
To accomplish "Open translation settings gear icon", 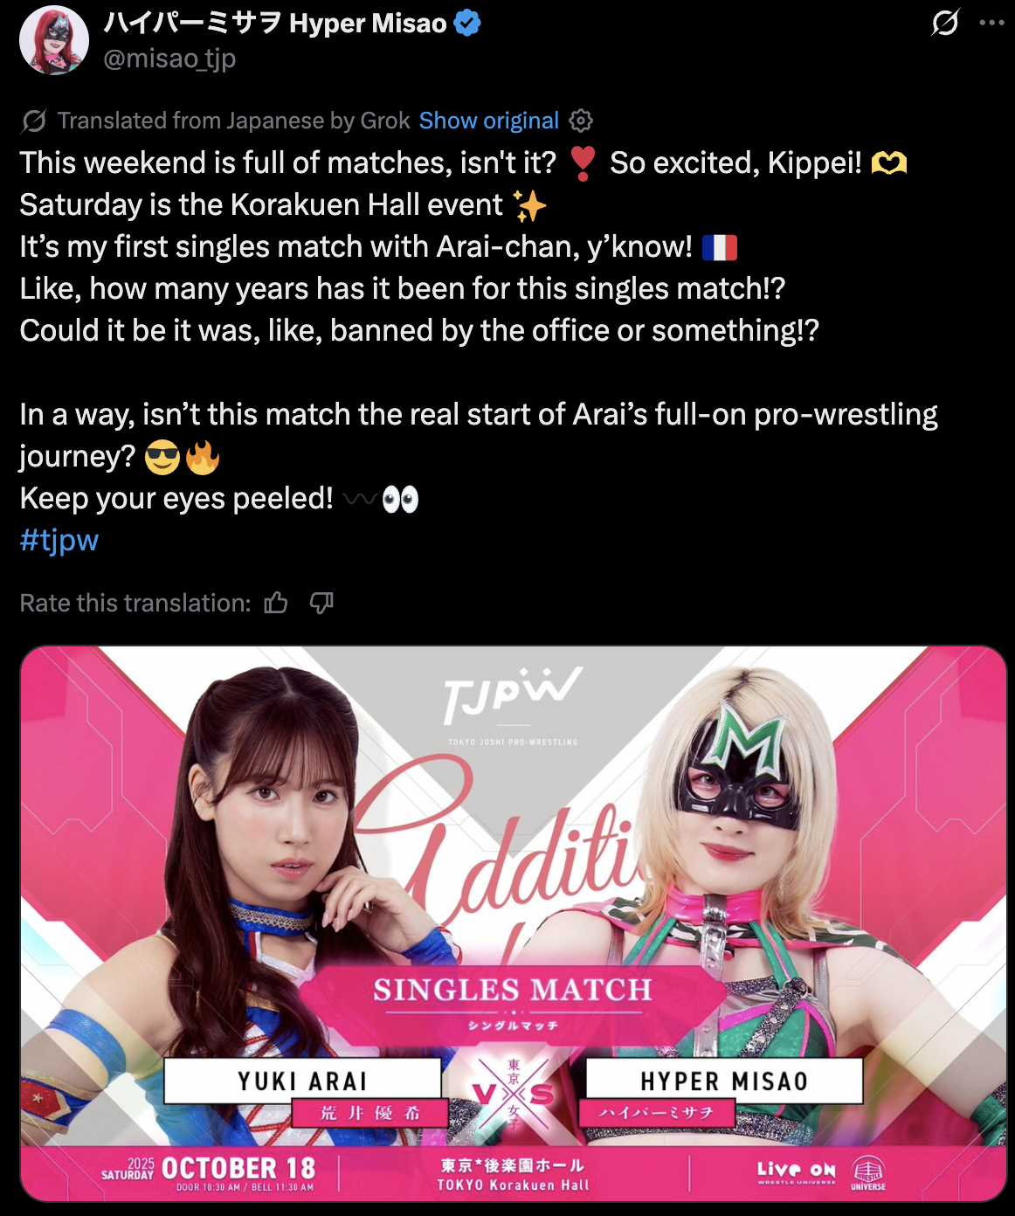I will click(x=581, y=121).
